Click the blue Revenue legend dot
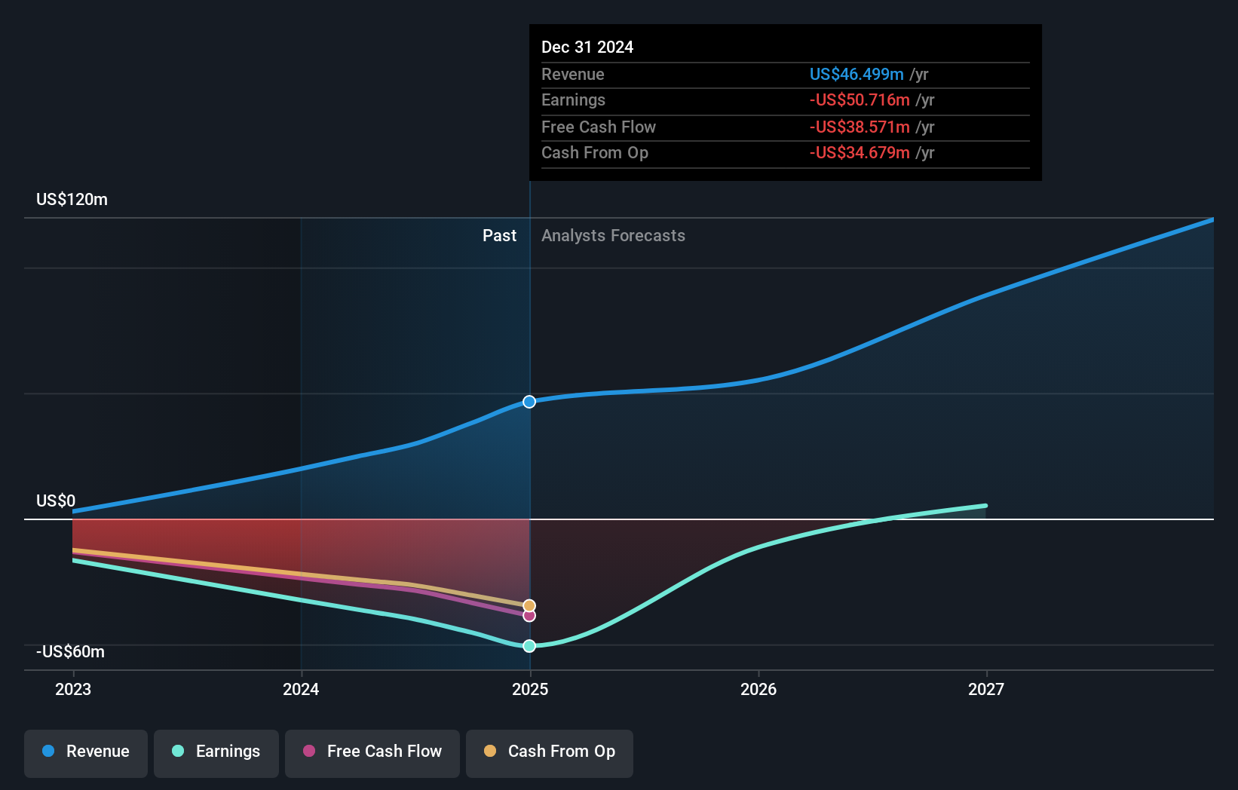 (x=48, y=751)
